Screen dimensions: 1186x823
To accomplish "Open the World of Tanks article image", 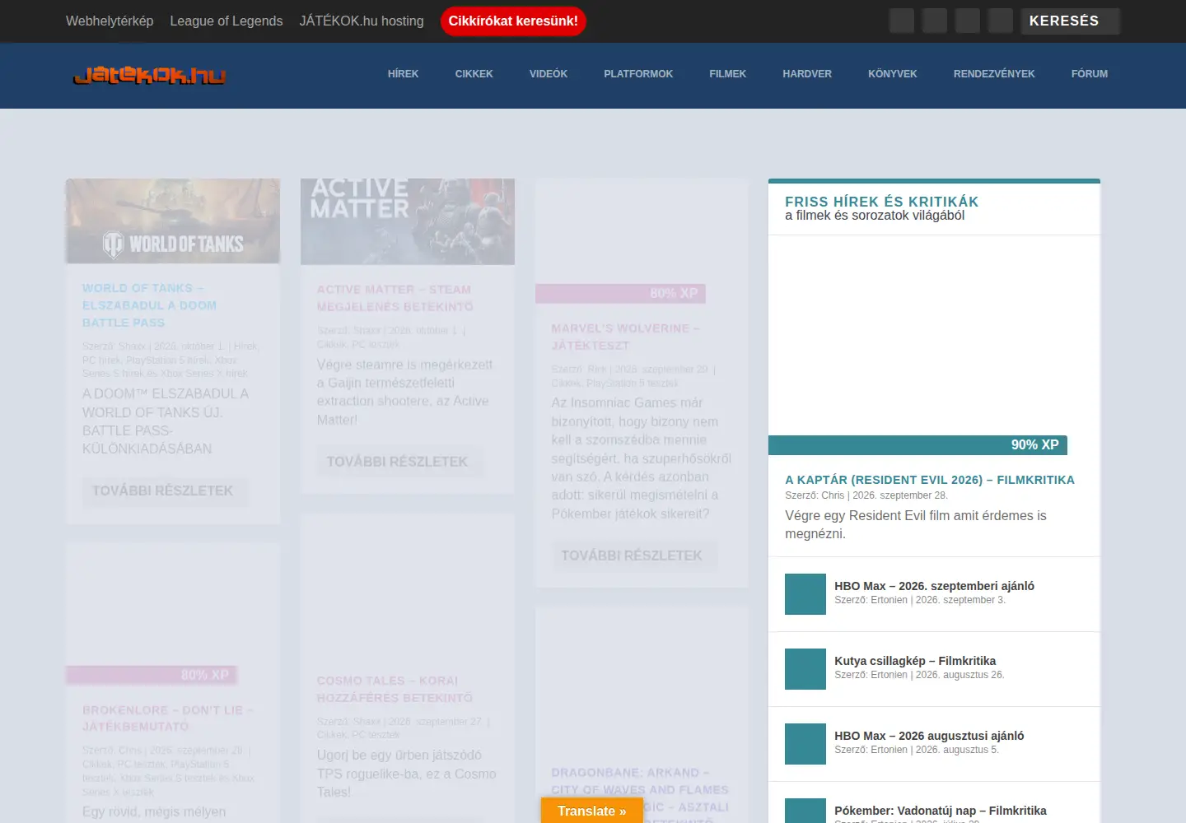I will click(x=173, y=221).
